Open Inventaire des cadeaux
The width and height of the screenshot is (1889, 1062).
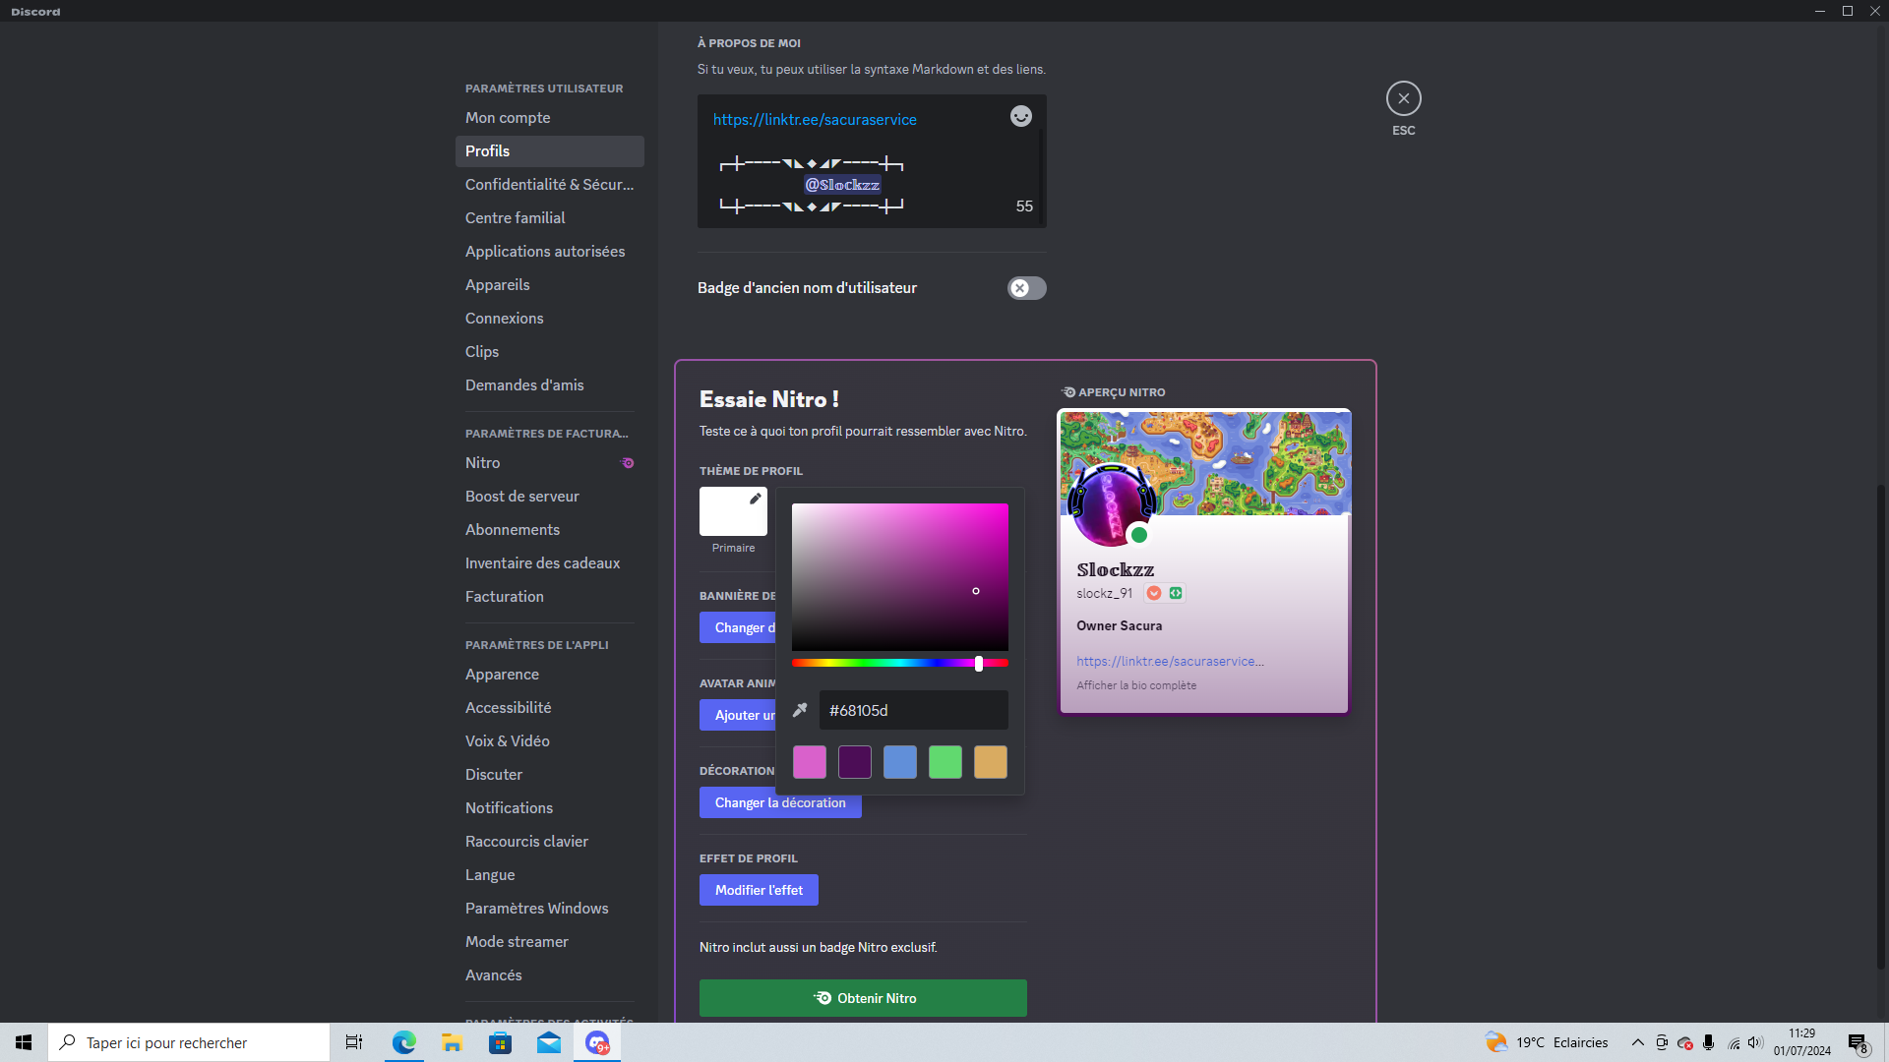tap(549, 563)
